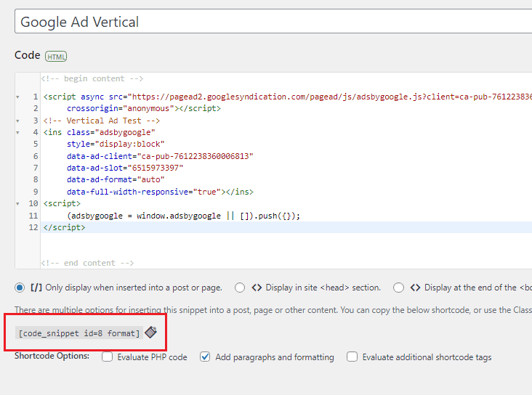Select 'Display at the end of the' body radio

click(398, 288)
